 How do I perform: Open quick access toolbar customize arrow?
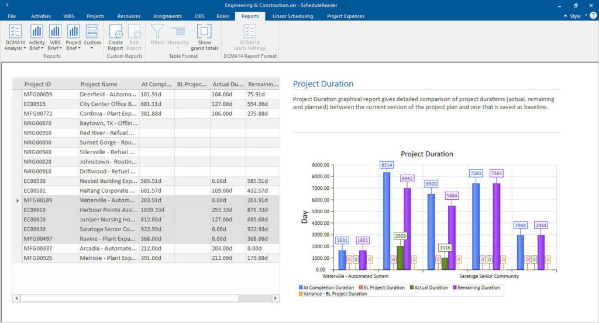point(7,5)
